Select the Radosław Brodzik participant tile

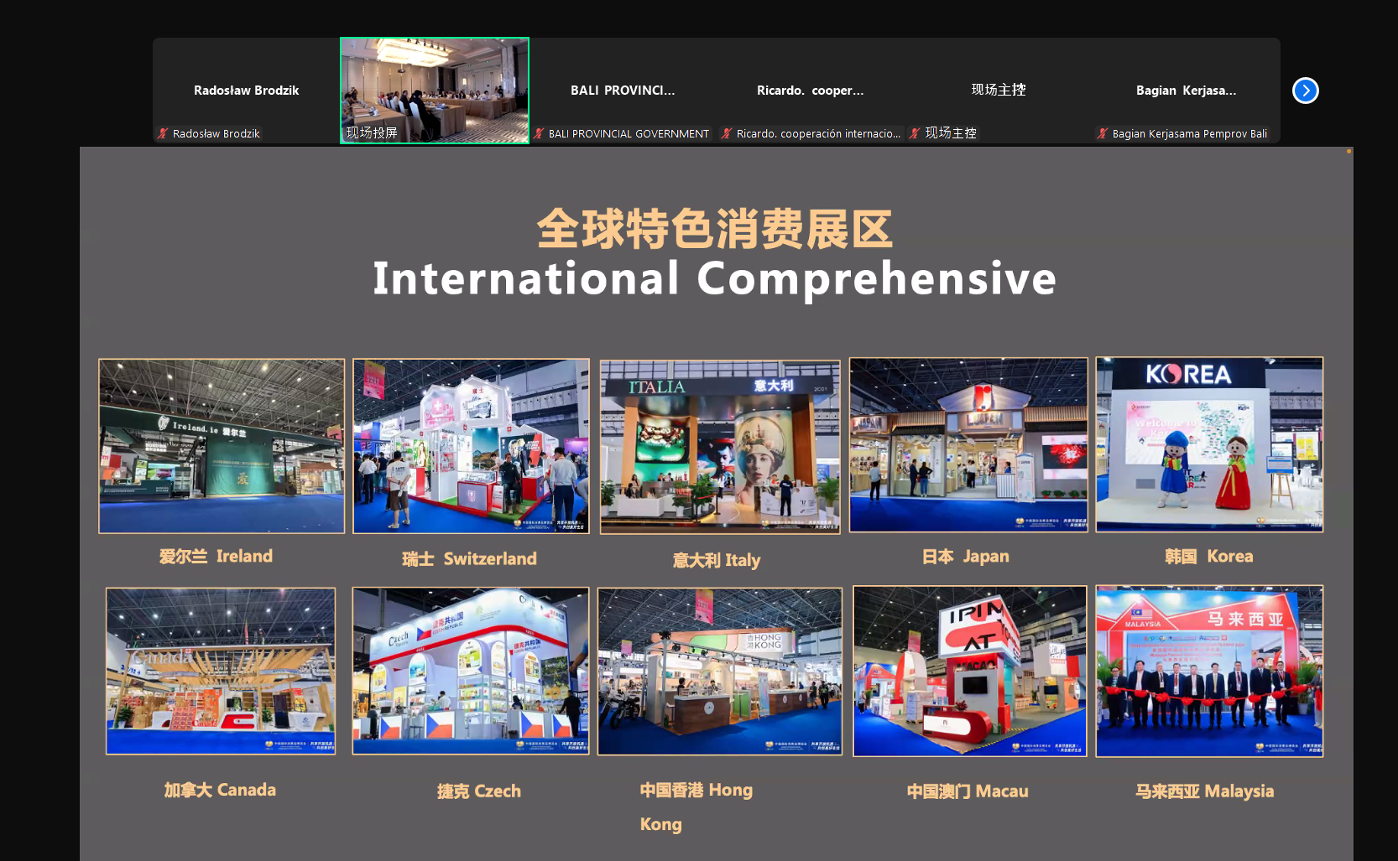click(x=247, y=91)
